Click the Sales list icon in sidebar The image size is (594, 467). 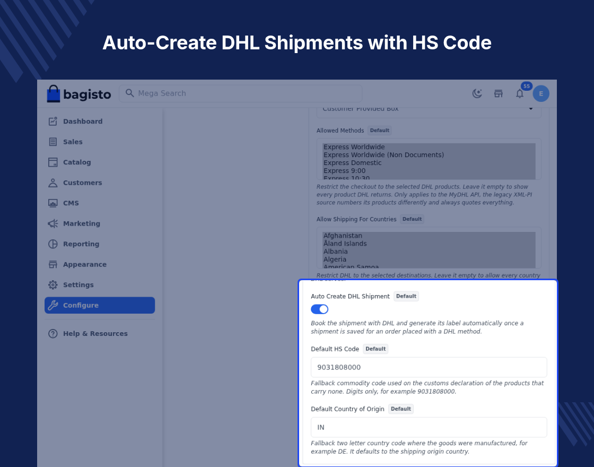point(53,142)
